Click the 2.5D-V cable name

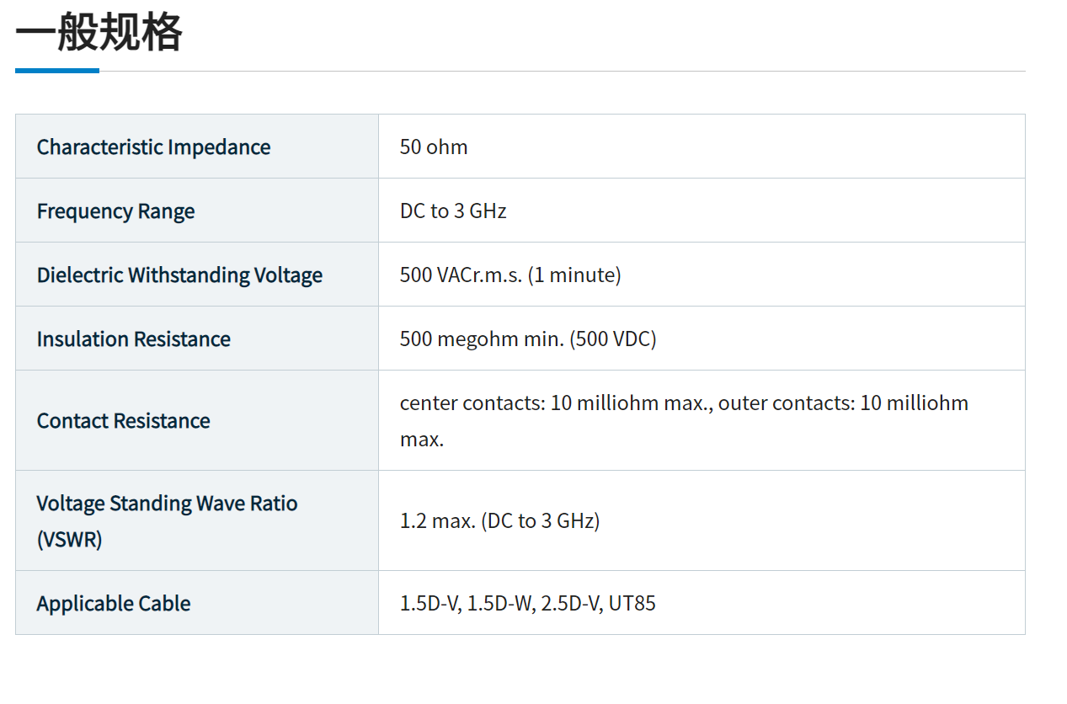(x=568, y=604)
